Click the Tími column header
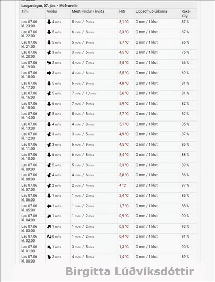Screen dimensions: 215x282 click(x=25, y=11)
